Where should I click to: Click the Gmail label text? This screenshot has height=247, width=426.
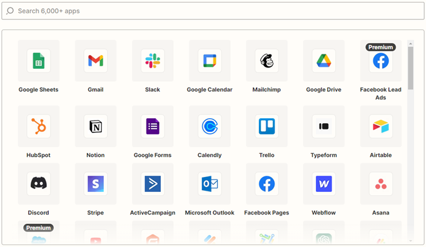click(x=96, y=89)
